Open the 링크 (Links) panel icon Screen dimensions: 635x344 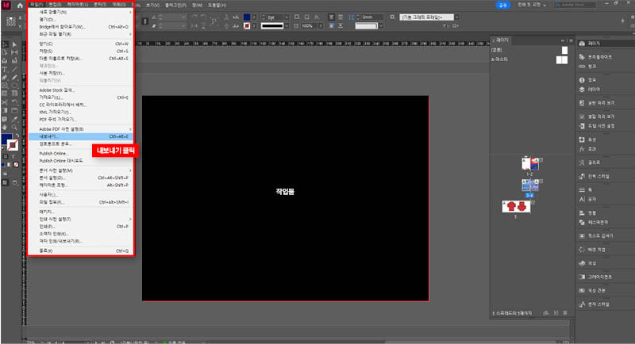coord(582,67)
